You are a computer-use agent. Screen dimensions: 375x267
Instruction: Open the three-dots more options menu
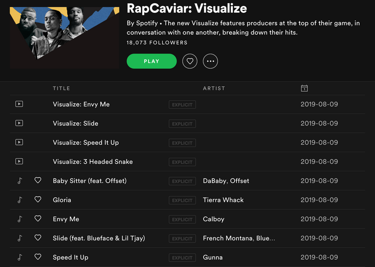point(210,61)
